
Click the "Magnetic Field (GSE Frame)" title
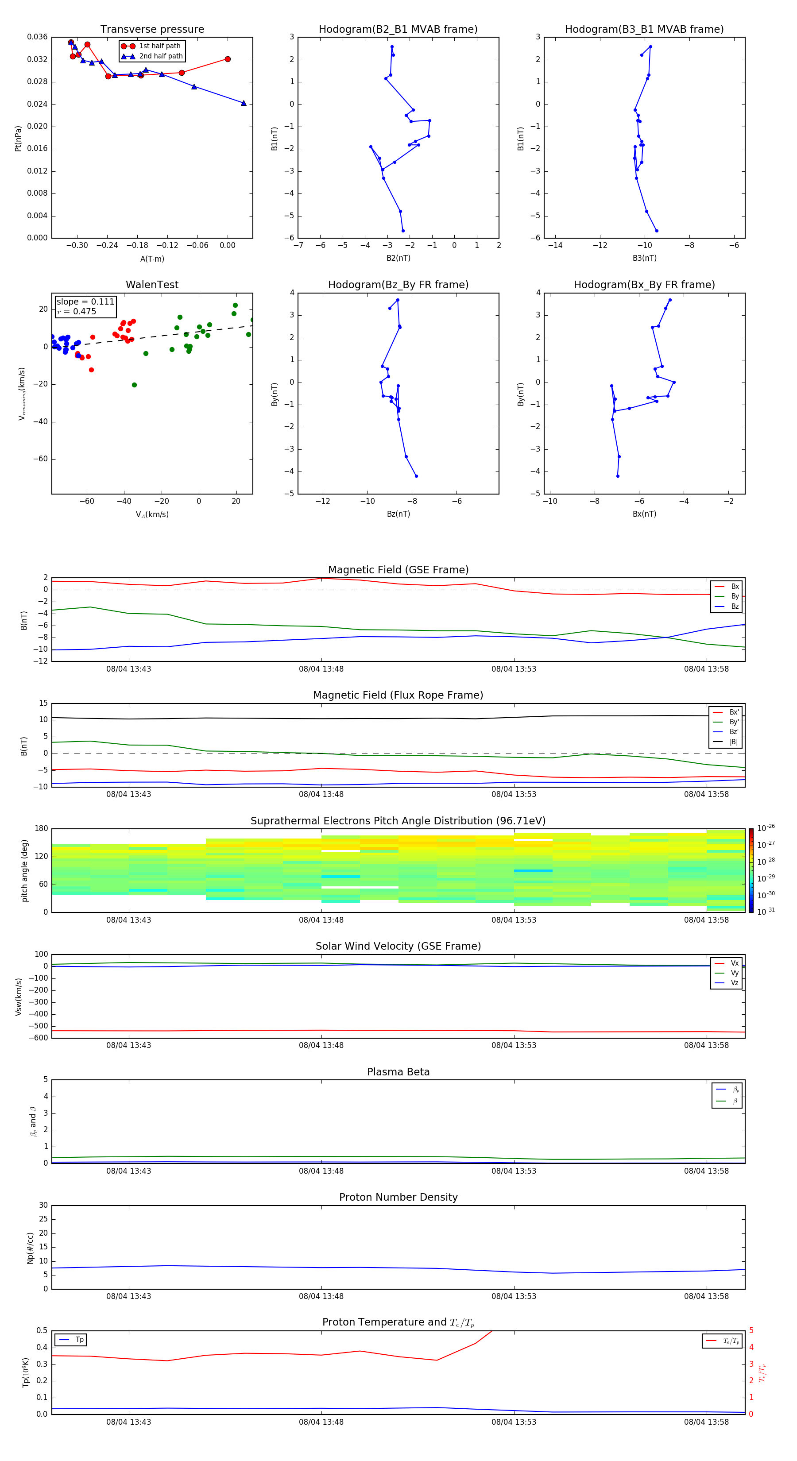tap(398, 570)
